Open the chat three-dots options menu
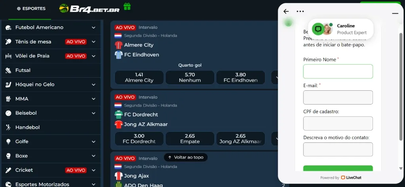The image size is (405, 187). 300,11
